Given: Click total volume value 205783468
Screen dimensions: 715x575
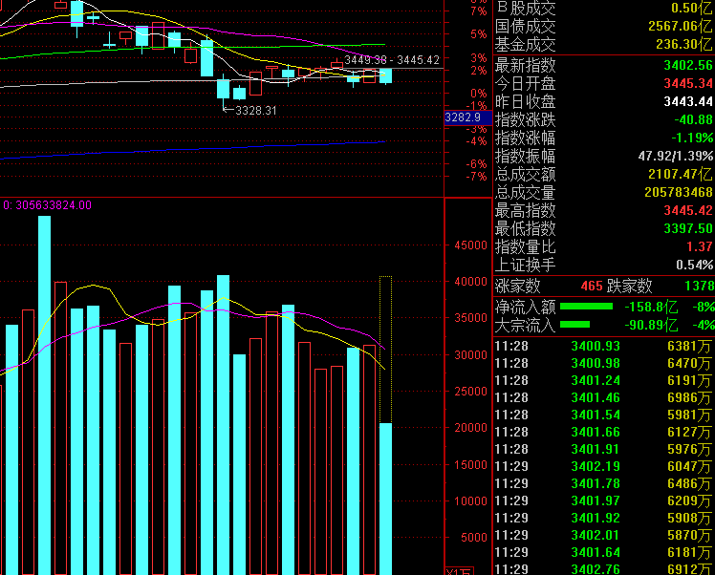Looking at the screenshot, I should [679, 192].
